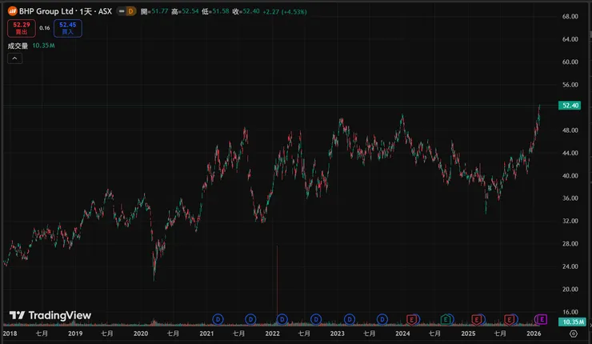Click the BHP Group orange logo icon
The width and height of the screenshot is (592, 344).
(12, 12)
